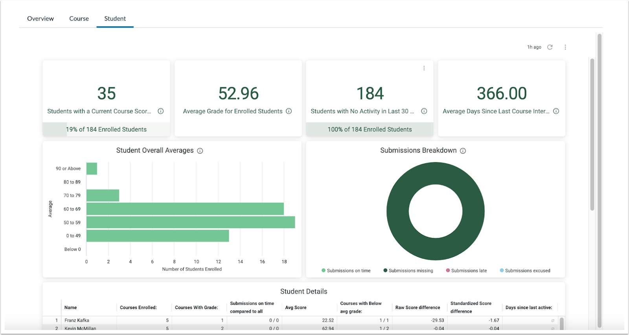Open the dashboard options kebab menu
The height and width of the screenshot is (335, 629).
click(565, 47)
